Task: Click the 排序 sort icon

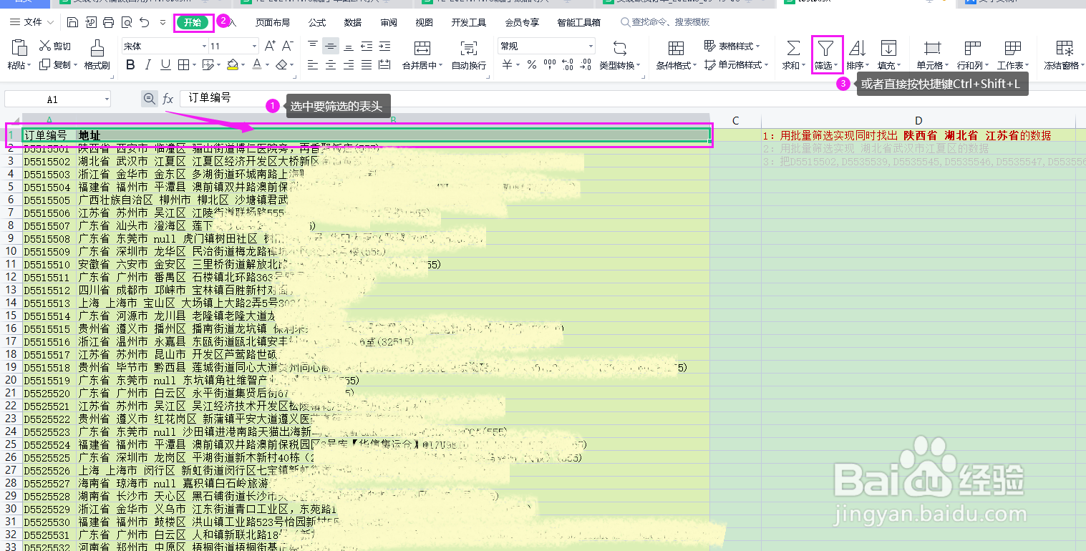Action: (858, 48)
